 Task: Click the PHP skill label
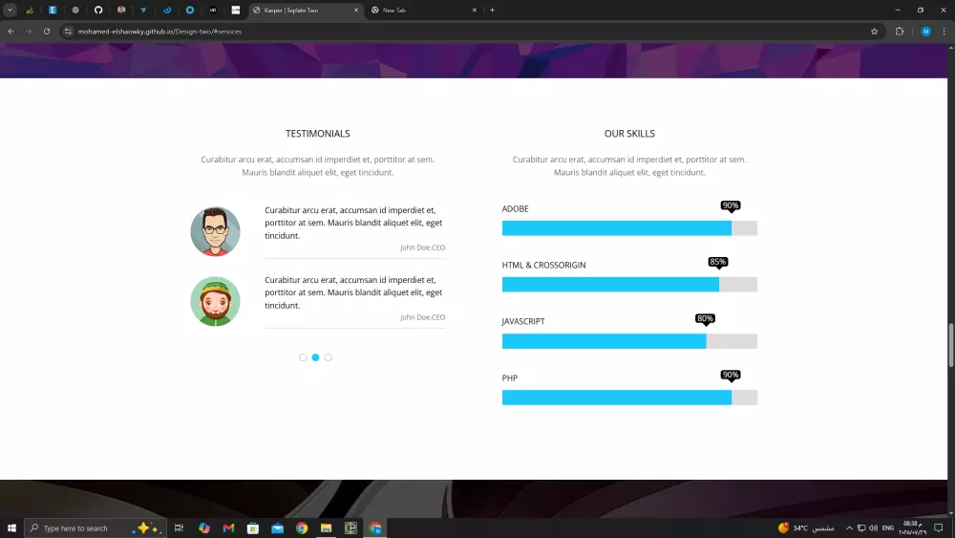click(x=509, y=377)
